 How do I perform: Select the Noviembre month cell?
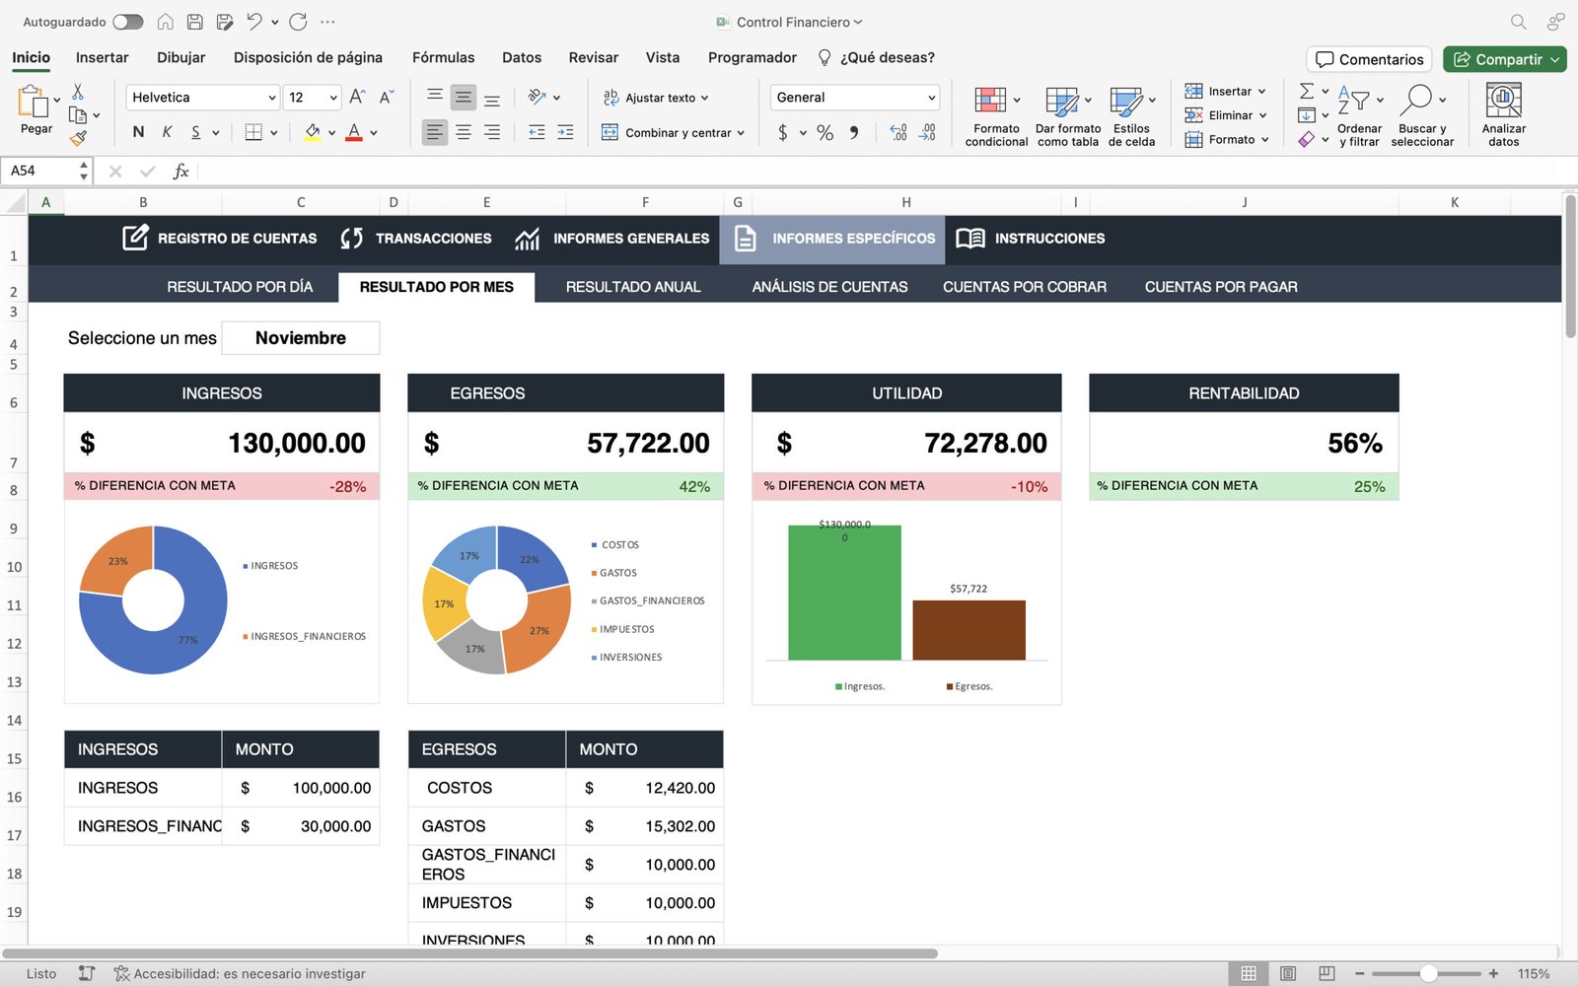301,338
